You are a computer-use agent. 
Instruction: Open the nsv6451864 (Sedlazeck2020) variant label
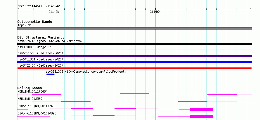[x=40, y=59]
